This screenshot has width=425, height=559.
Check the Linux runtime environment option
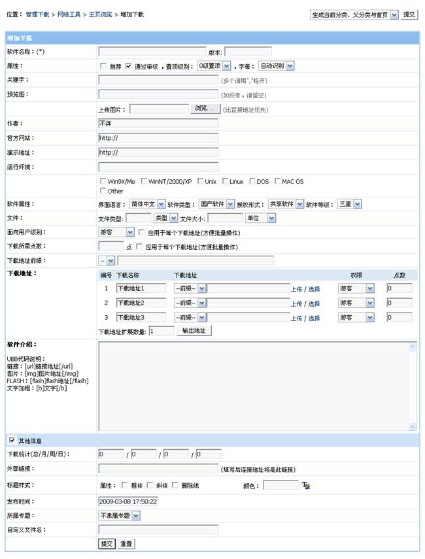pyautogui.click(x=225, y=182)
